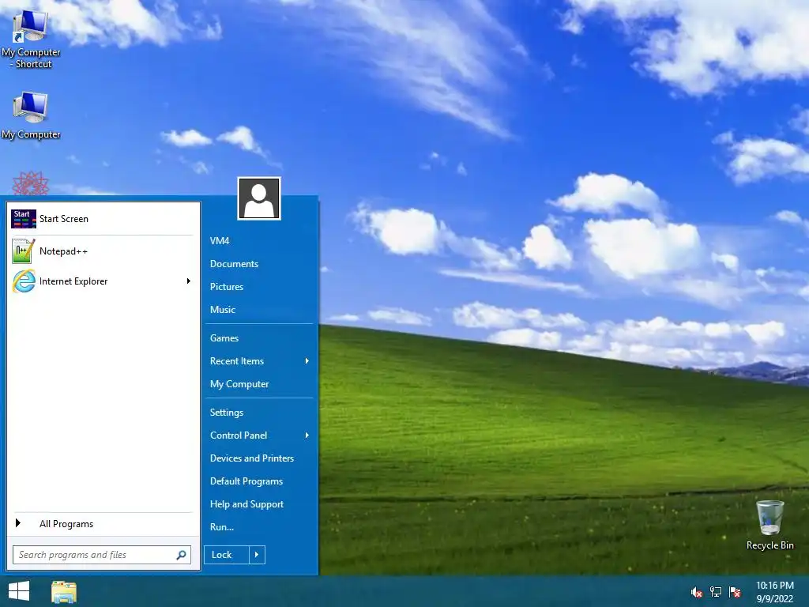The height and width of the screenshot is (607, 809).
Task: Click the user account picture
Action: 259,198
